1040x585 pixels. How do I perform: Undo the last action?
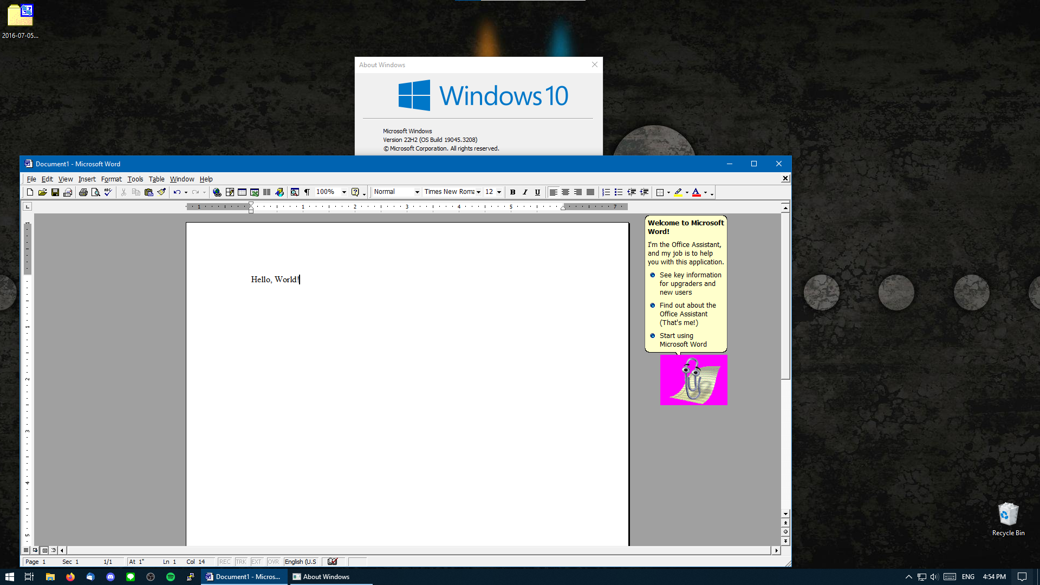[x=177, y=192]
